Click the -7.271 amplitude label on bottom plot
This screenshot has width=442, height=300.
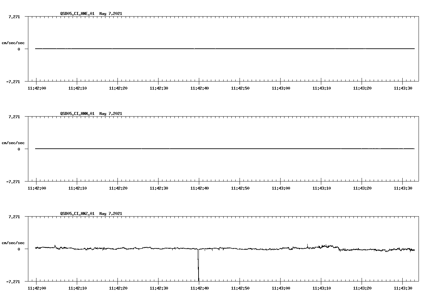tap(14, 281)
